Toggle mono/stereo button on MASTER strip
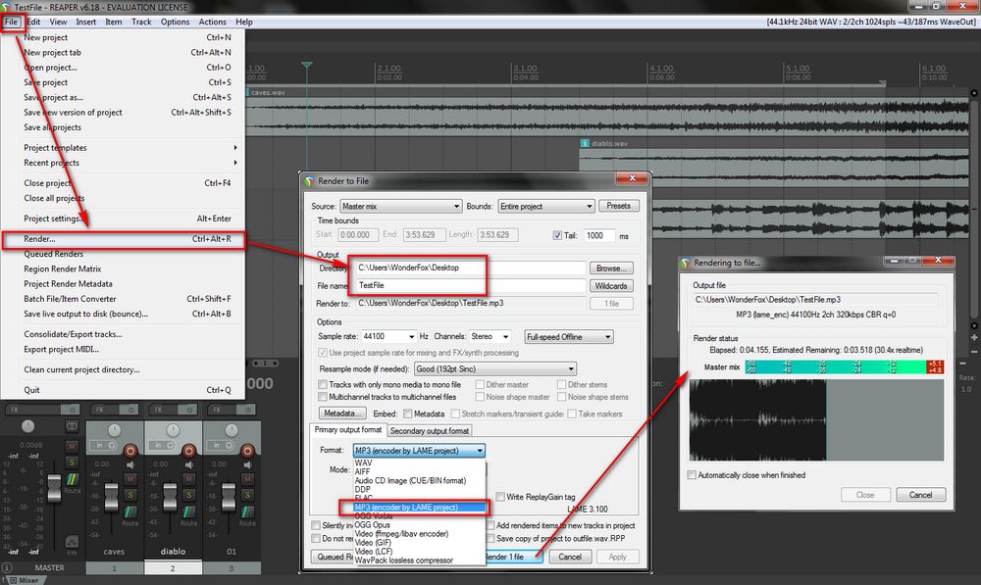981x585 pixels. click(x=72, y=426)
